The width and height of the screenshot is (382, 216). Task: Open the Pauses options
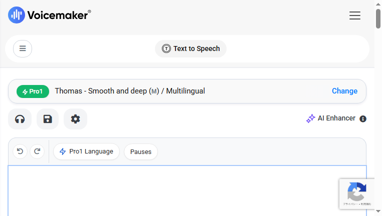point(141,151)
